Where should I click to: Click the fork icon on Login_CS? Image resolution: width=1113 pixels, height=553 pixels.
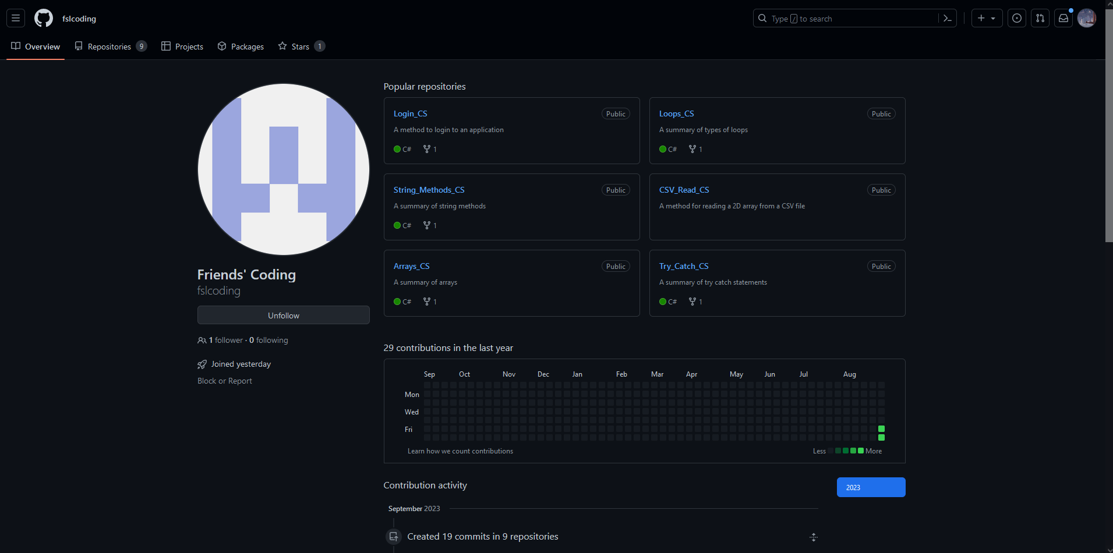(x=426, y=149)
